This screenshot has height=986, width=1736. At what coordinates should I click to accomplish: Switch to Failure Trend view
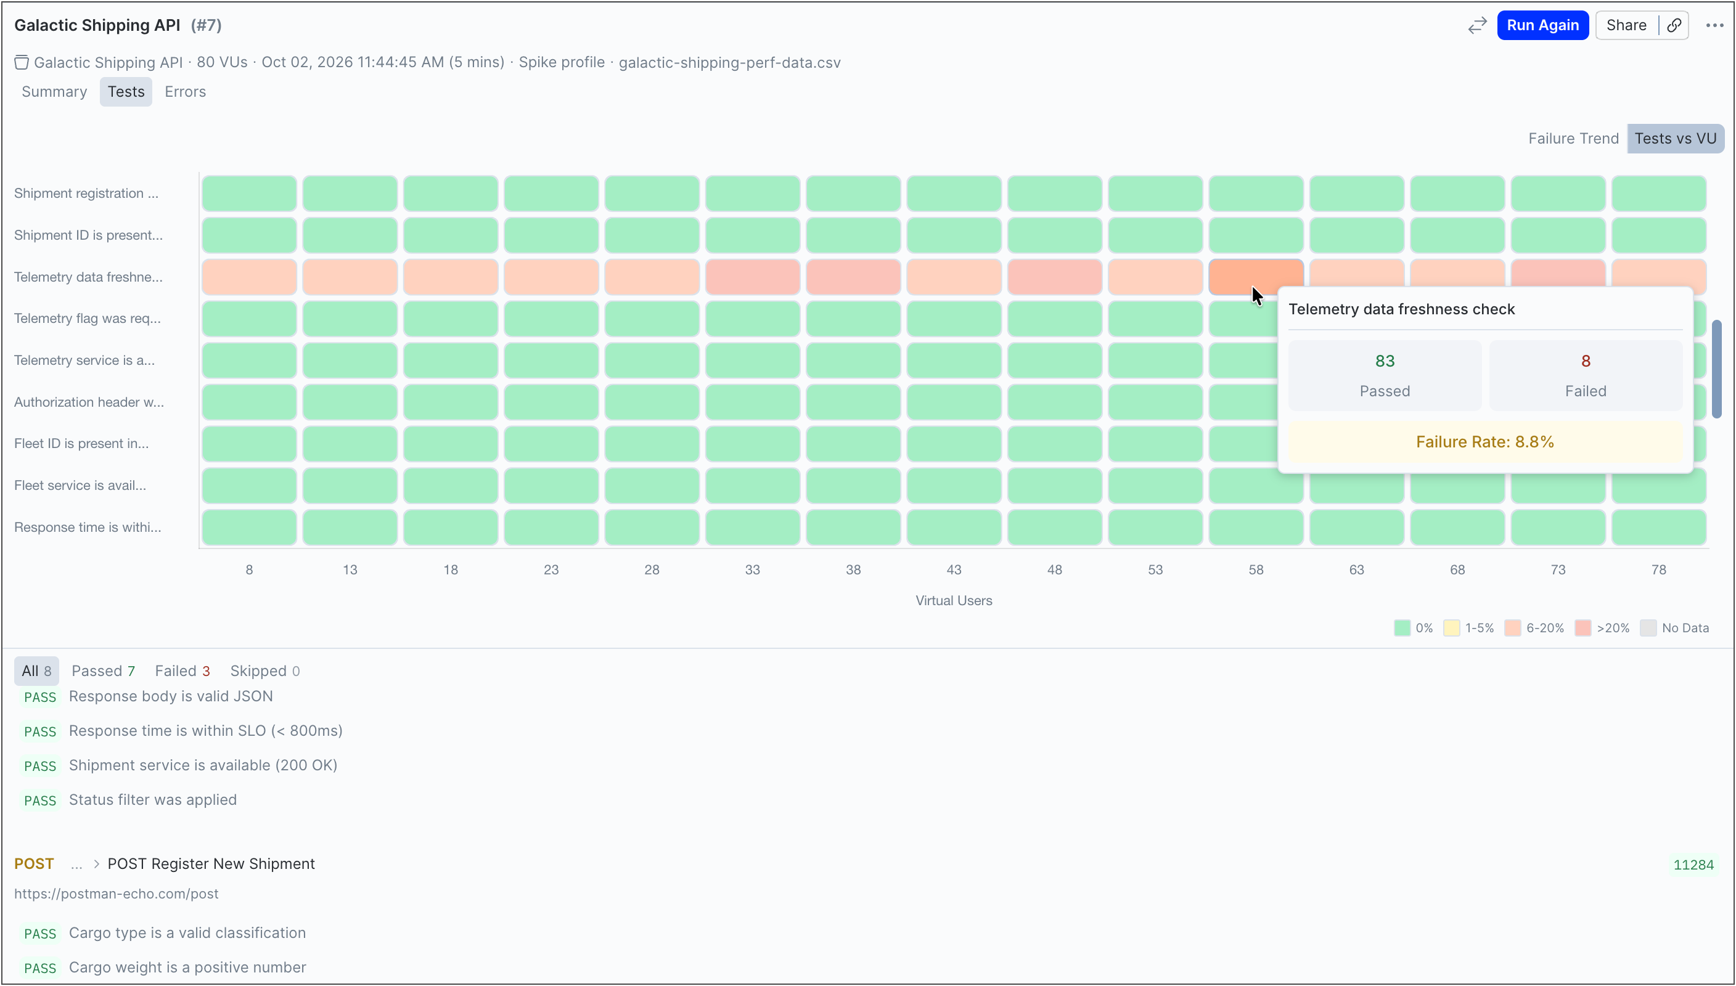coord(1573,138)
